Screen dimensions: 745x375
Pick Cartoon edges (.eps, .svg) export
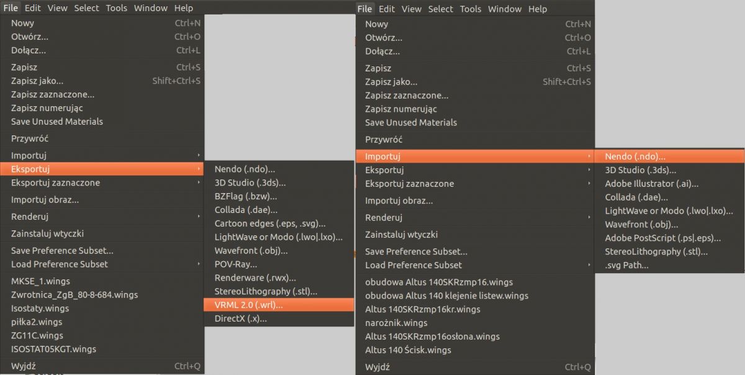coord(270,224)
